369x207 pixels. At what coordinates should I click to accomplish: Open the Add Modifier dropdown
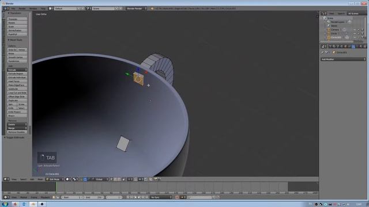[x=343, y=59]
